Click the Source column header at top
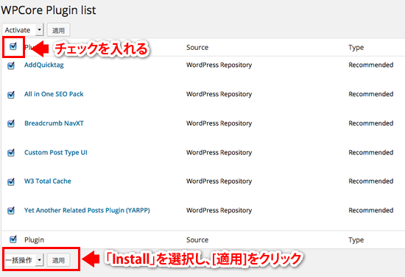405x277 pixels. (197, 48)
